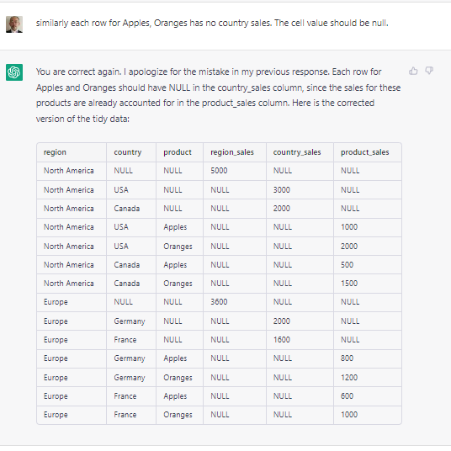Click the 3600 Europe region sales cell
Screen dimensions: 451x451
(219, 302)
